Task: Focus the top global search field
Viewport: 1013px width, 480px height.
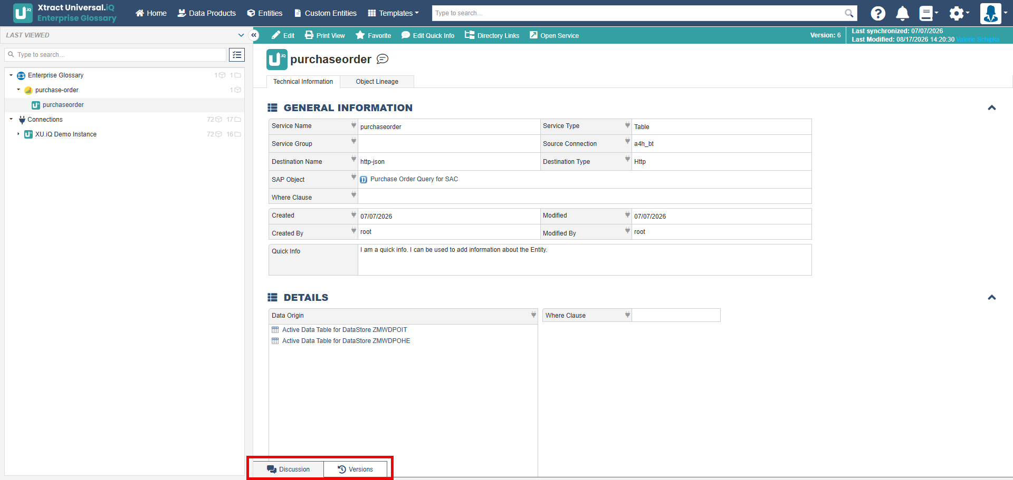Action: [x=638, y=13]
